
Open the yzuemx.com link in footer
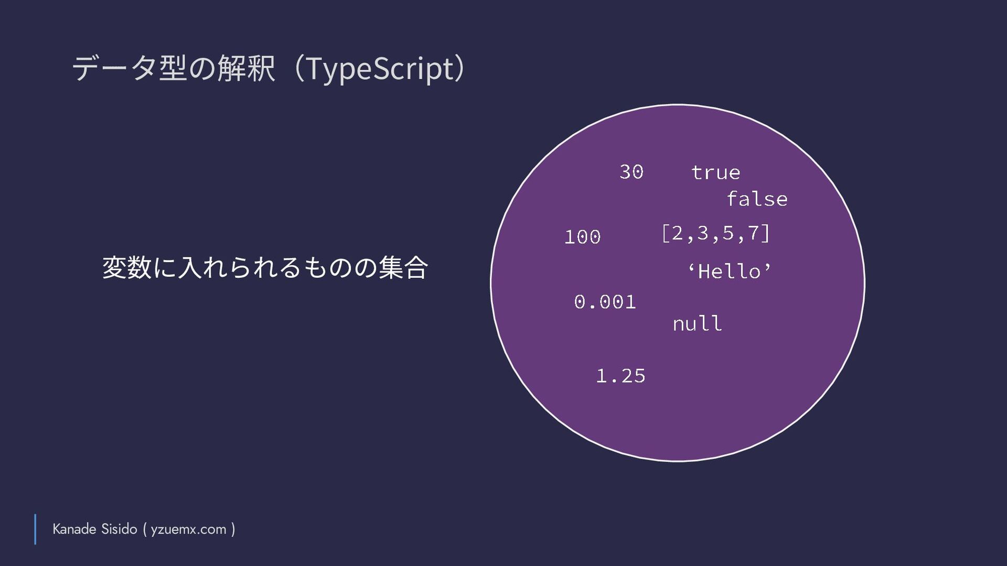[x=188, y=529]
